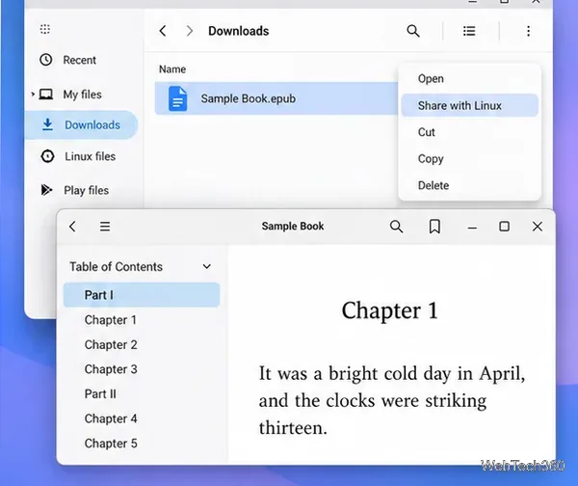Click the Sample Book window title
The width and height of the screenshot is (578, 486).
click(293, 227)
